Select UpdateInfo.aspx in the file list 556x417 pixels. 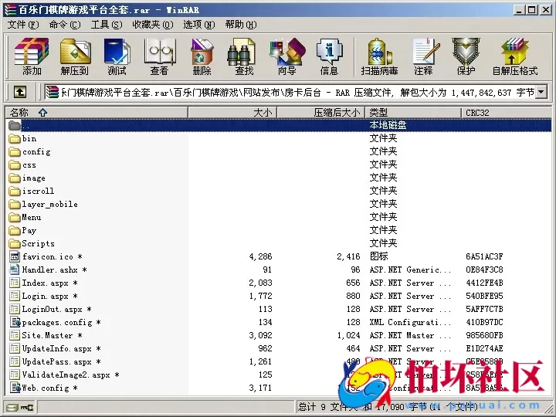pyautogui.click(x=55, y=348)
